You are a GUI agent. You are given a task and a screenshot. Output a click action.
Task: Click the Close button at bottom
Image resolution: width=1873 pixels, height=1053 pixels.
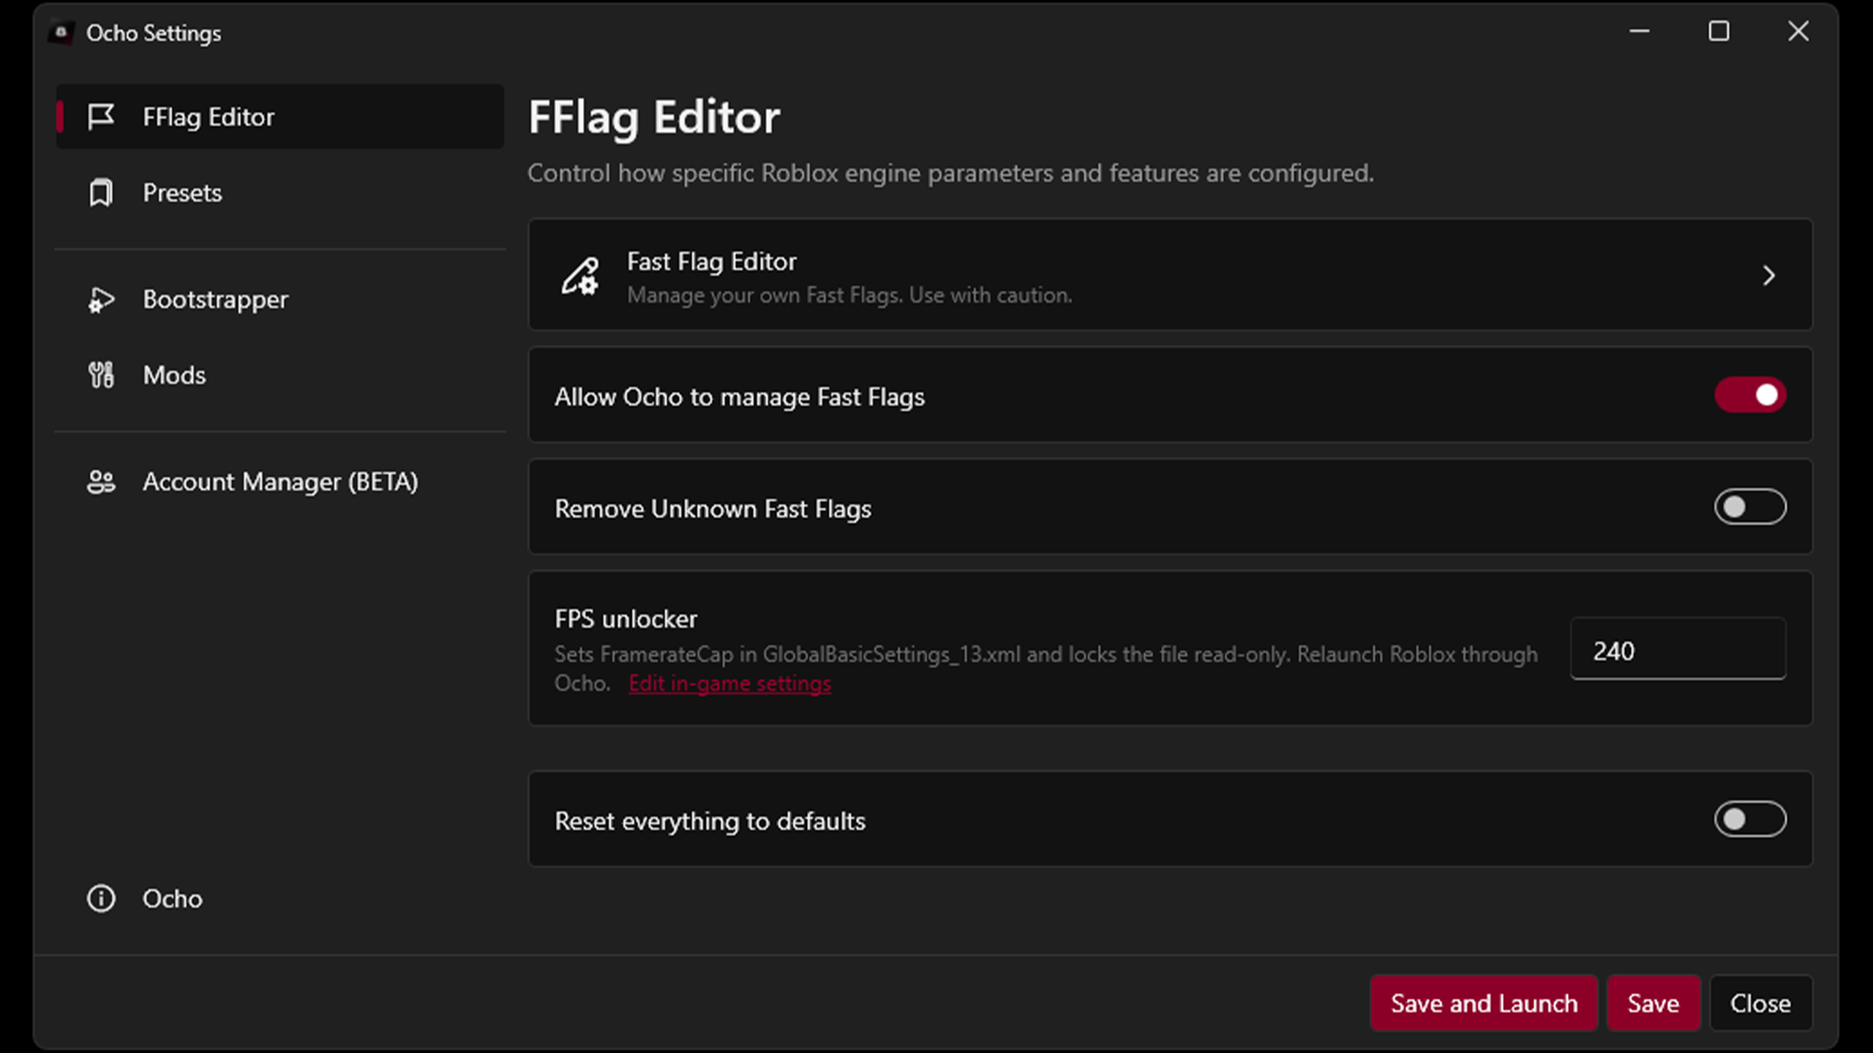pyautogui.click(x=1760, y=1003)
